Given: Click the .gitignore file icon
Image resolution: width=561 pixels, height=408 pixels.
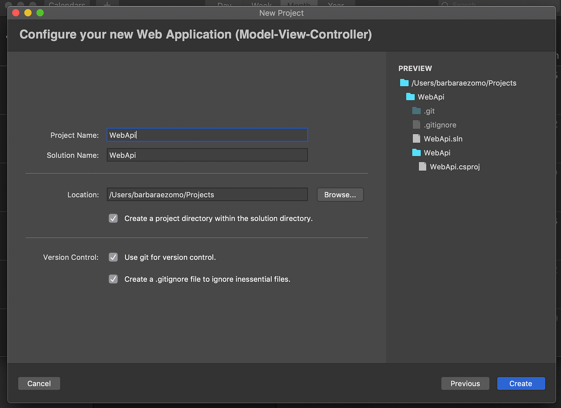Looking at the screenshot, I should (x=416, y=125).
